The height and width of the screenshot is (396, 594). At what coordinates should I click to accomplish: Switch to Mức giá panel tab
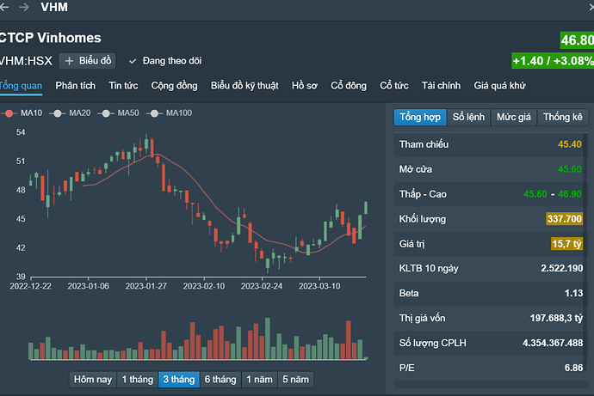coord(515,117)
